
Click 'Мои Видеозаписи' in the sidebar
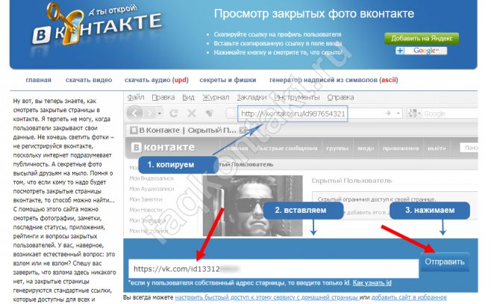[151, 179]
